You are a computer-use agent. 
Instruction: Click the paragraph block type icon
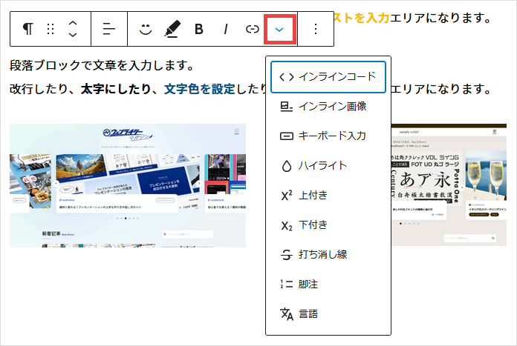[x=27, y=29]
